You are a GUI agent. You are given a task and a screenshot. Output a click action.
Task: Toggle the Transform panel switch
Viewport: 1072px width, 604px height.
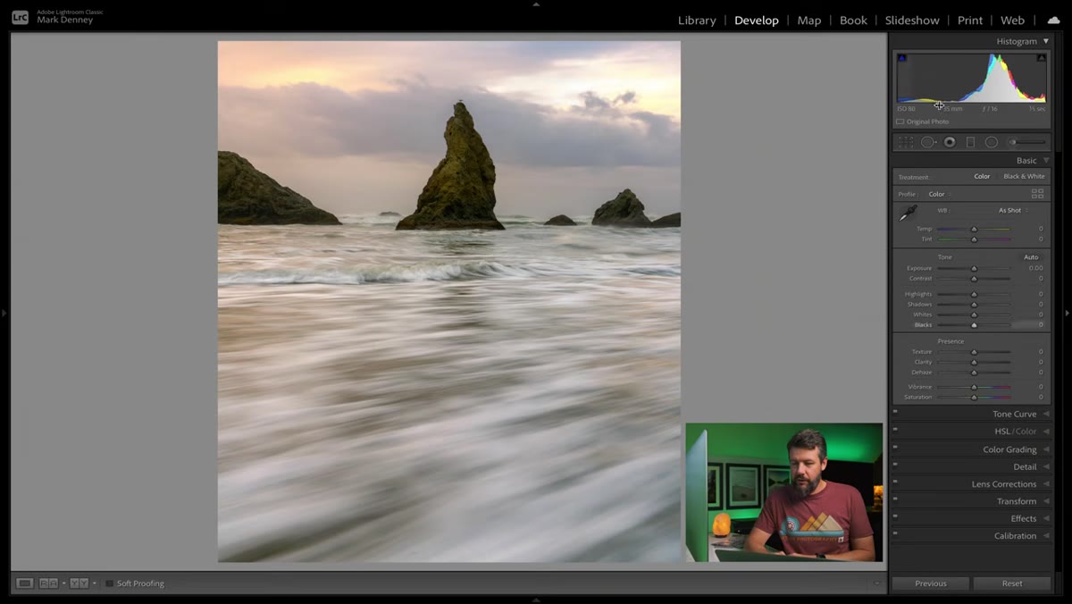[895, 499]
